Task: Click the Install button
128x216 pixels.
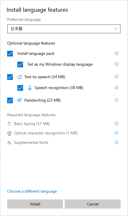Action: click(35, 204)
